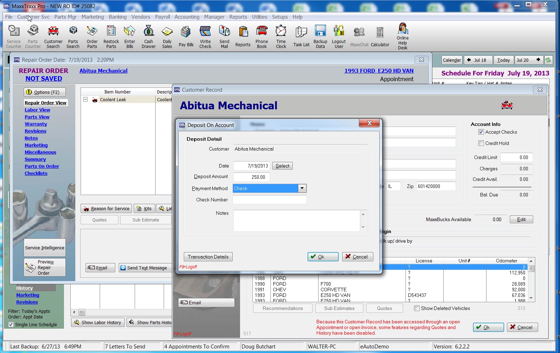Click the Deposit Amount field
This screenshot has height=353, width=560.
[x=251, y=177]
